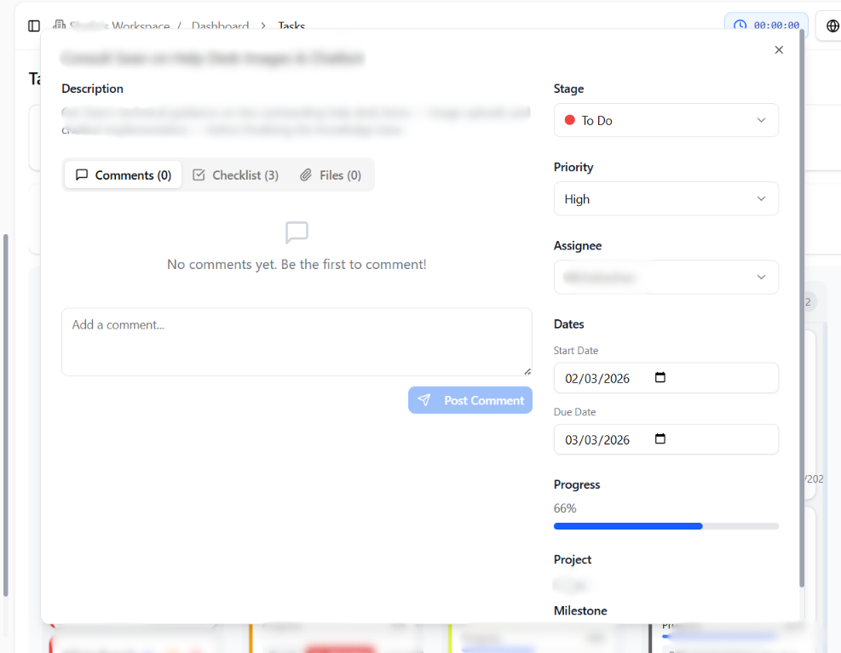Screen dimensions: 841x653
Task: Open the Assignee dropdown
Action: [x=665, y=278]
